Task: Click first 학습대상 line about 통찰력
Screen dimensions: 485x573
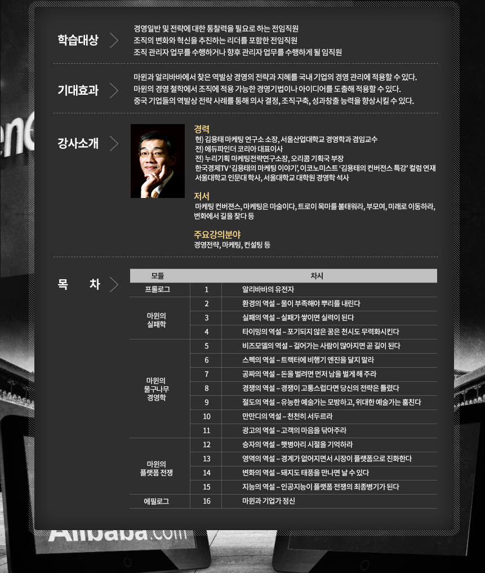Action: coord(216,29)
